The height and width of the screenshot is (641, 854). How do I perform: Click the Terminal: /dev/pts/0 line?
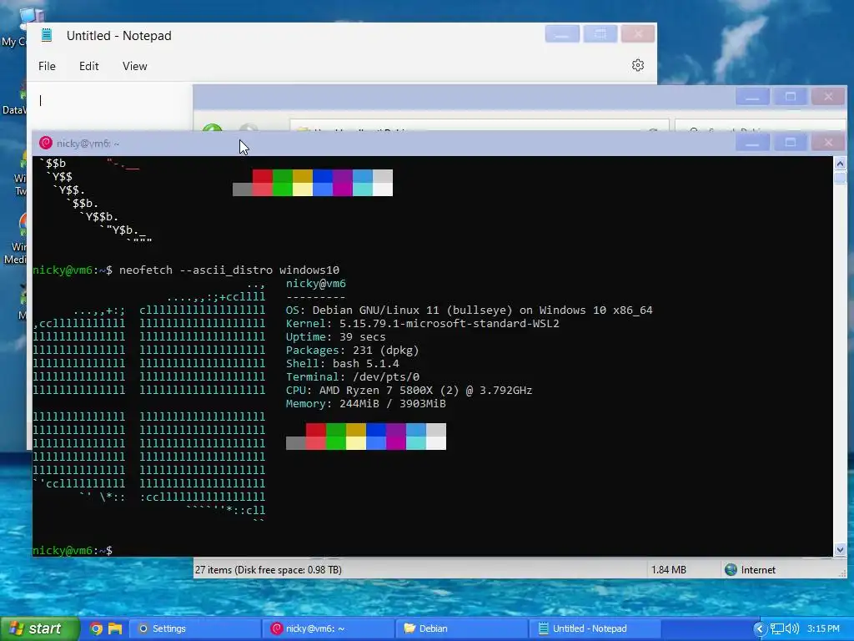point(353,376)
